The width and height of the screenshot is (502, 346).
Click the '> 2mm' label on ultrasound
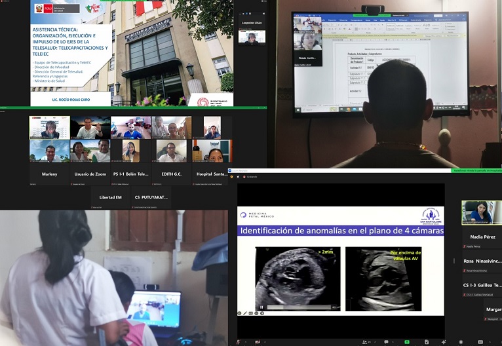326,252
